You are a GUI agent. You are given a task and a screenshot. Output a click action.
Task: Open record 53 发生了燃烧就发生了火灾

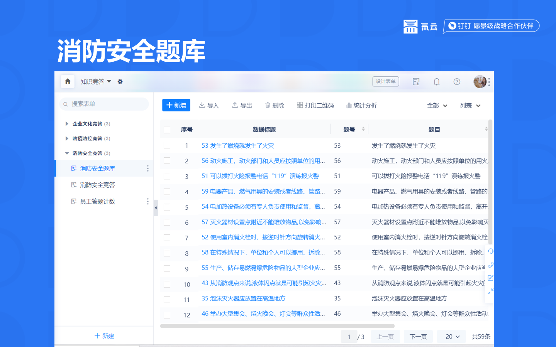point(238,146)
